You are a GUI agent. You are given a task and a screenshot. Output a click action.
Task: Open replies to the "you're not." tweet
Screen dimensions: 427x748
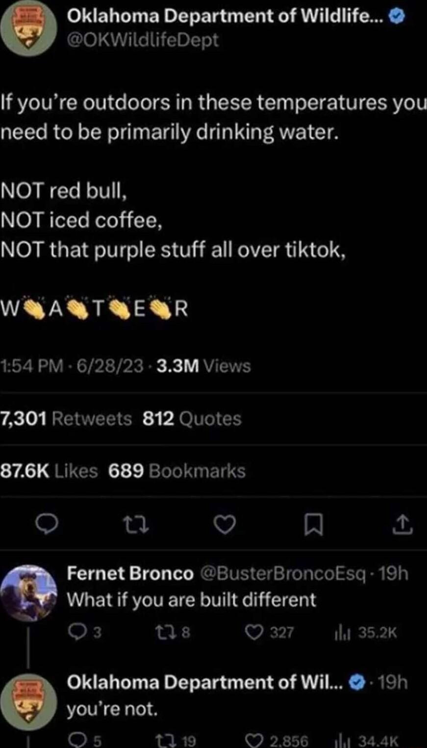point(77,740)
